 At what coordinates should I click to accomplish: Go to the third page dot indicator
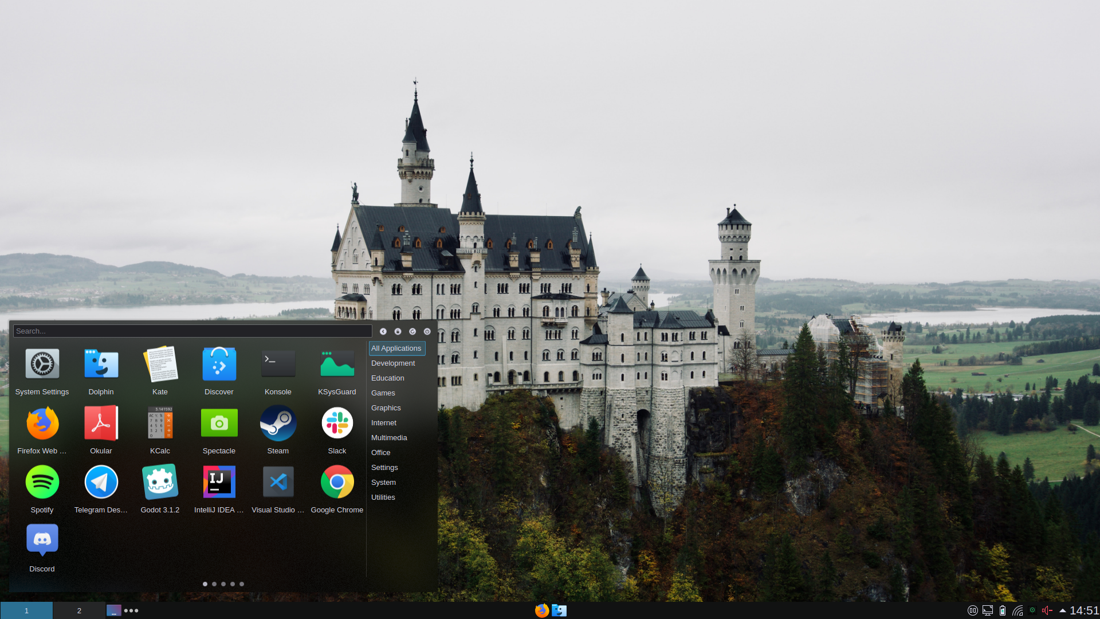pyautogui.click(x=223, y=584)
